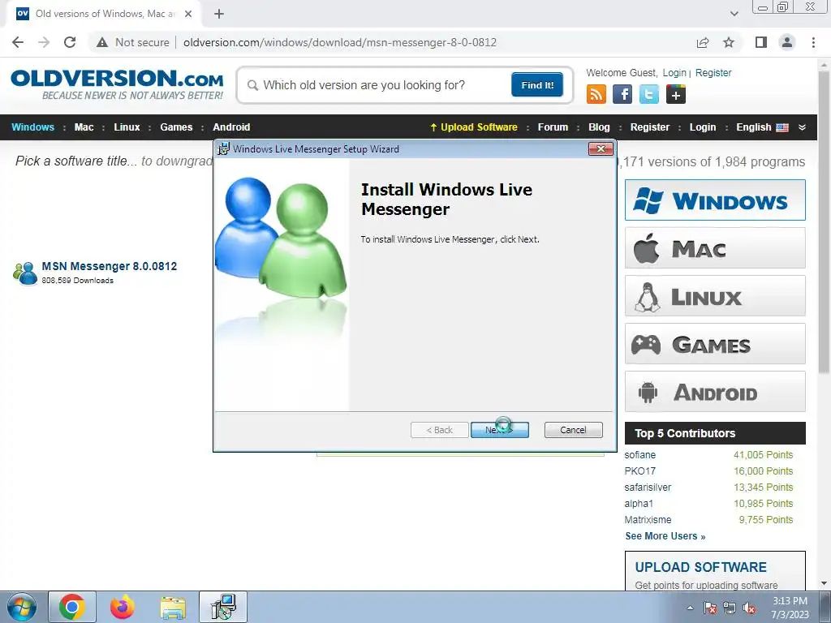The image size is (831, 623).
Task: Click the MSN Messenger buddy icon
Action: coord(25,273)
